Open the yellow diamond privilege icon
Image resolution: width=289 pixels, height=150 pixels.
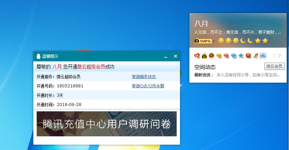tap(219, 56)
